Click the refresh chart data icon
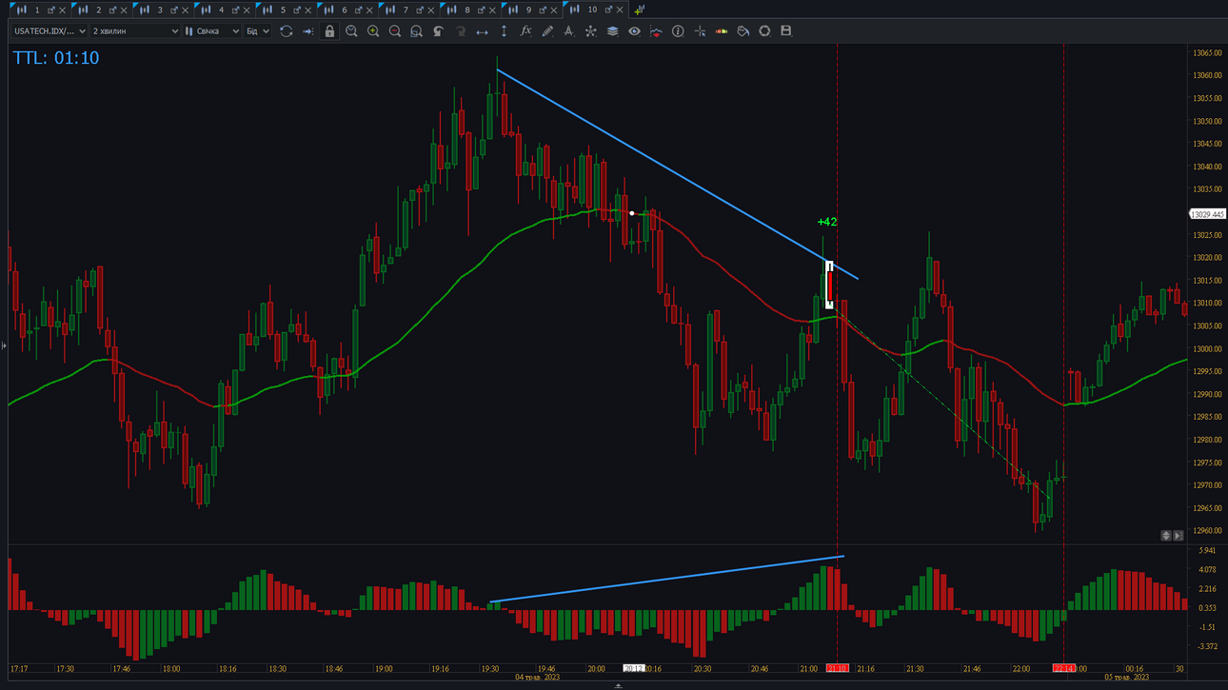The width and height of the screenshot is (1228, 690). pyautogui.click(x=286, y=31)
